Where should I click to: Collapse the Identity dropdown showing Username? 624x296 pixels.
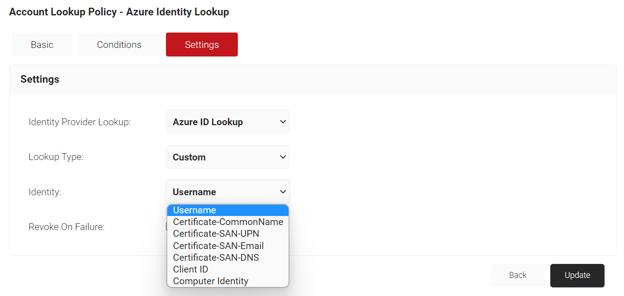227,192
